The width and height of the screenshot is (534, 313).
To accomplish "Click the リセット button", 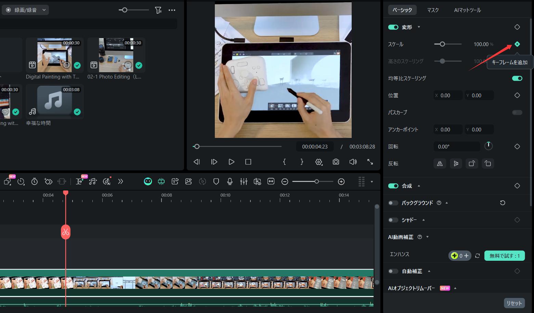I will (x=514, y=303).
